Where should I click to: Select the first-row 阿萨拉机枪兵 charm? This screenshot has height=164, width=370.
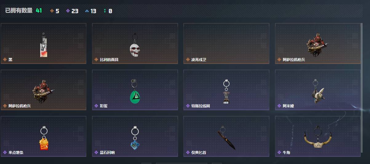pos(318,43)
